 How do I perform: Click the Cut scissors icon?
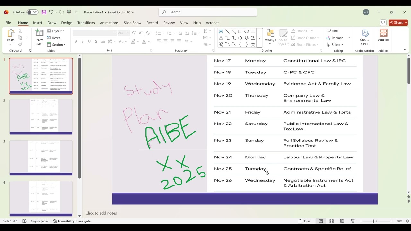tap(20, 31)
